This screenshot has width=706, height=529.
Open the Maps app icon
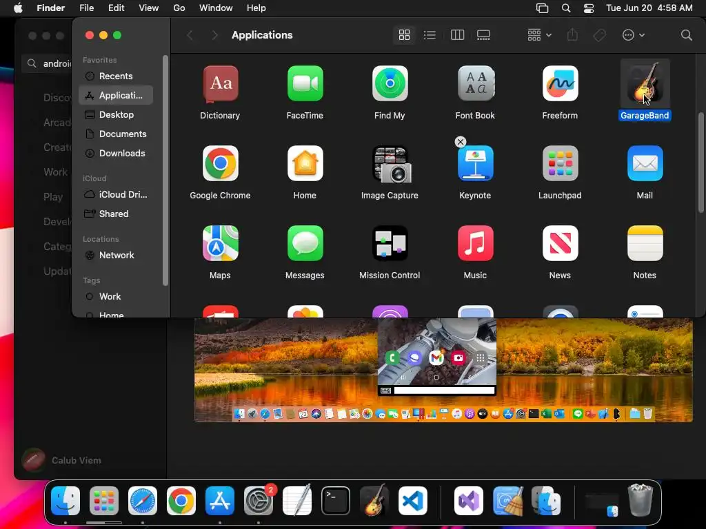pyautogui.click(x=220, y=243)
